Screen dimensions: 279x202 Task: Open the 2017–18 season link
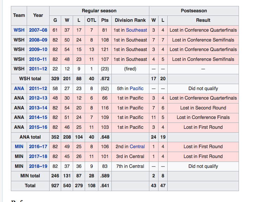[38, 156]
